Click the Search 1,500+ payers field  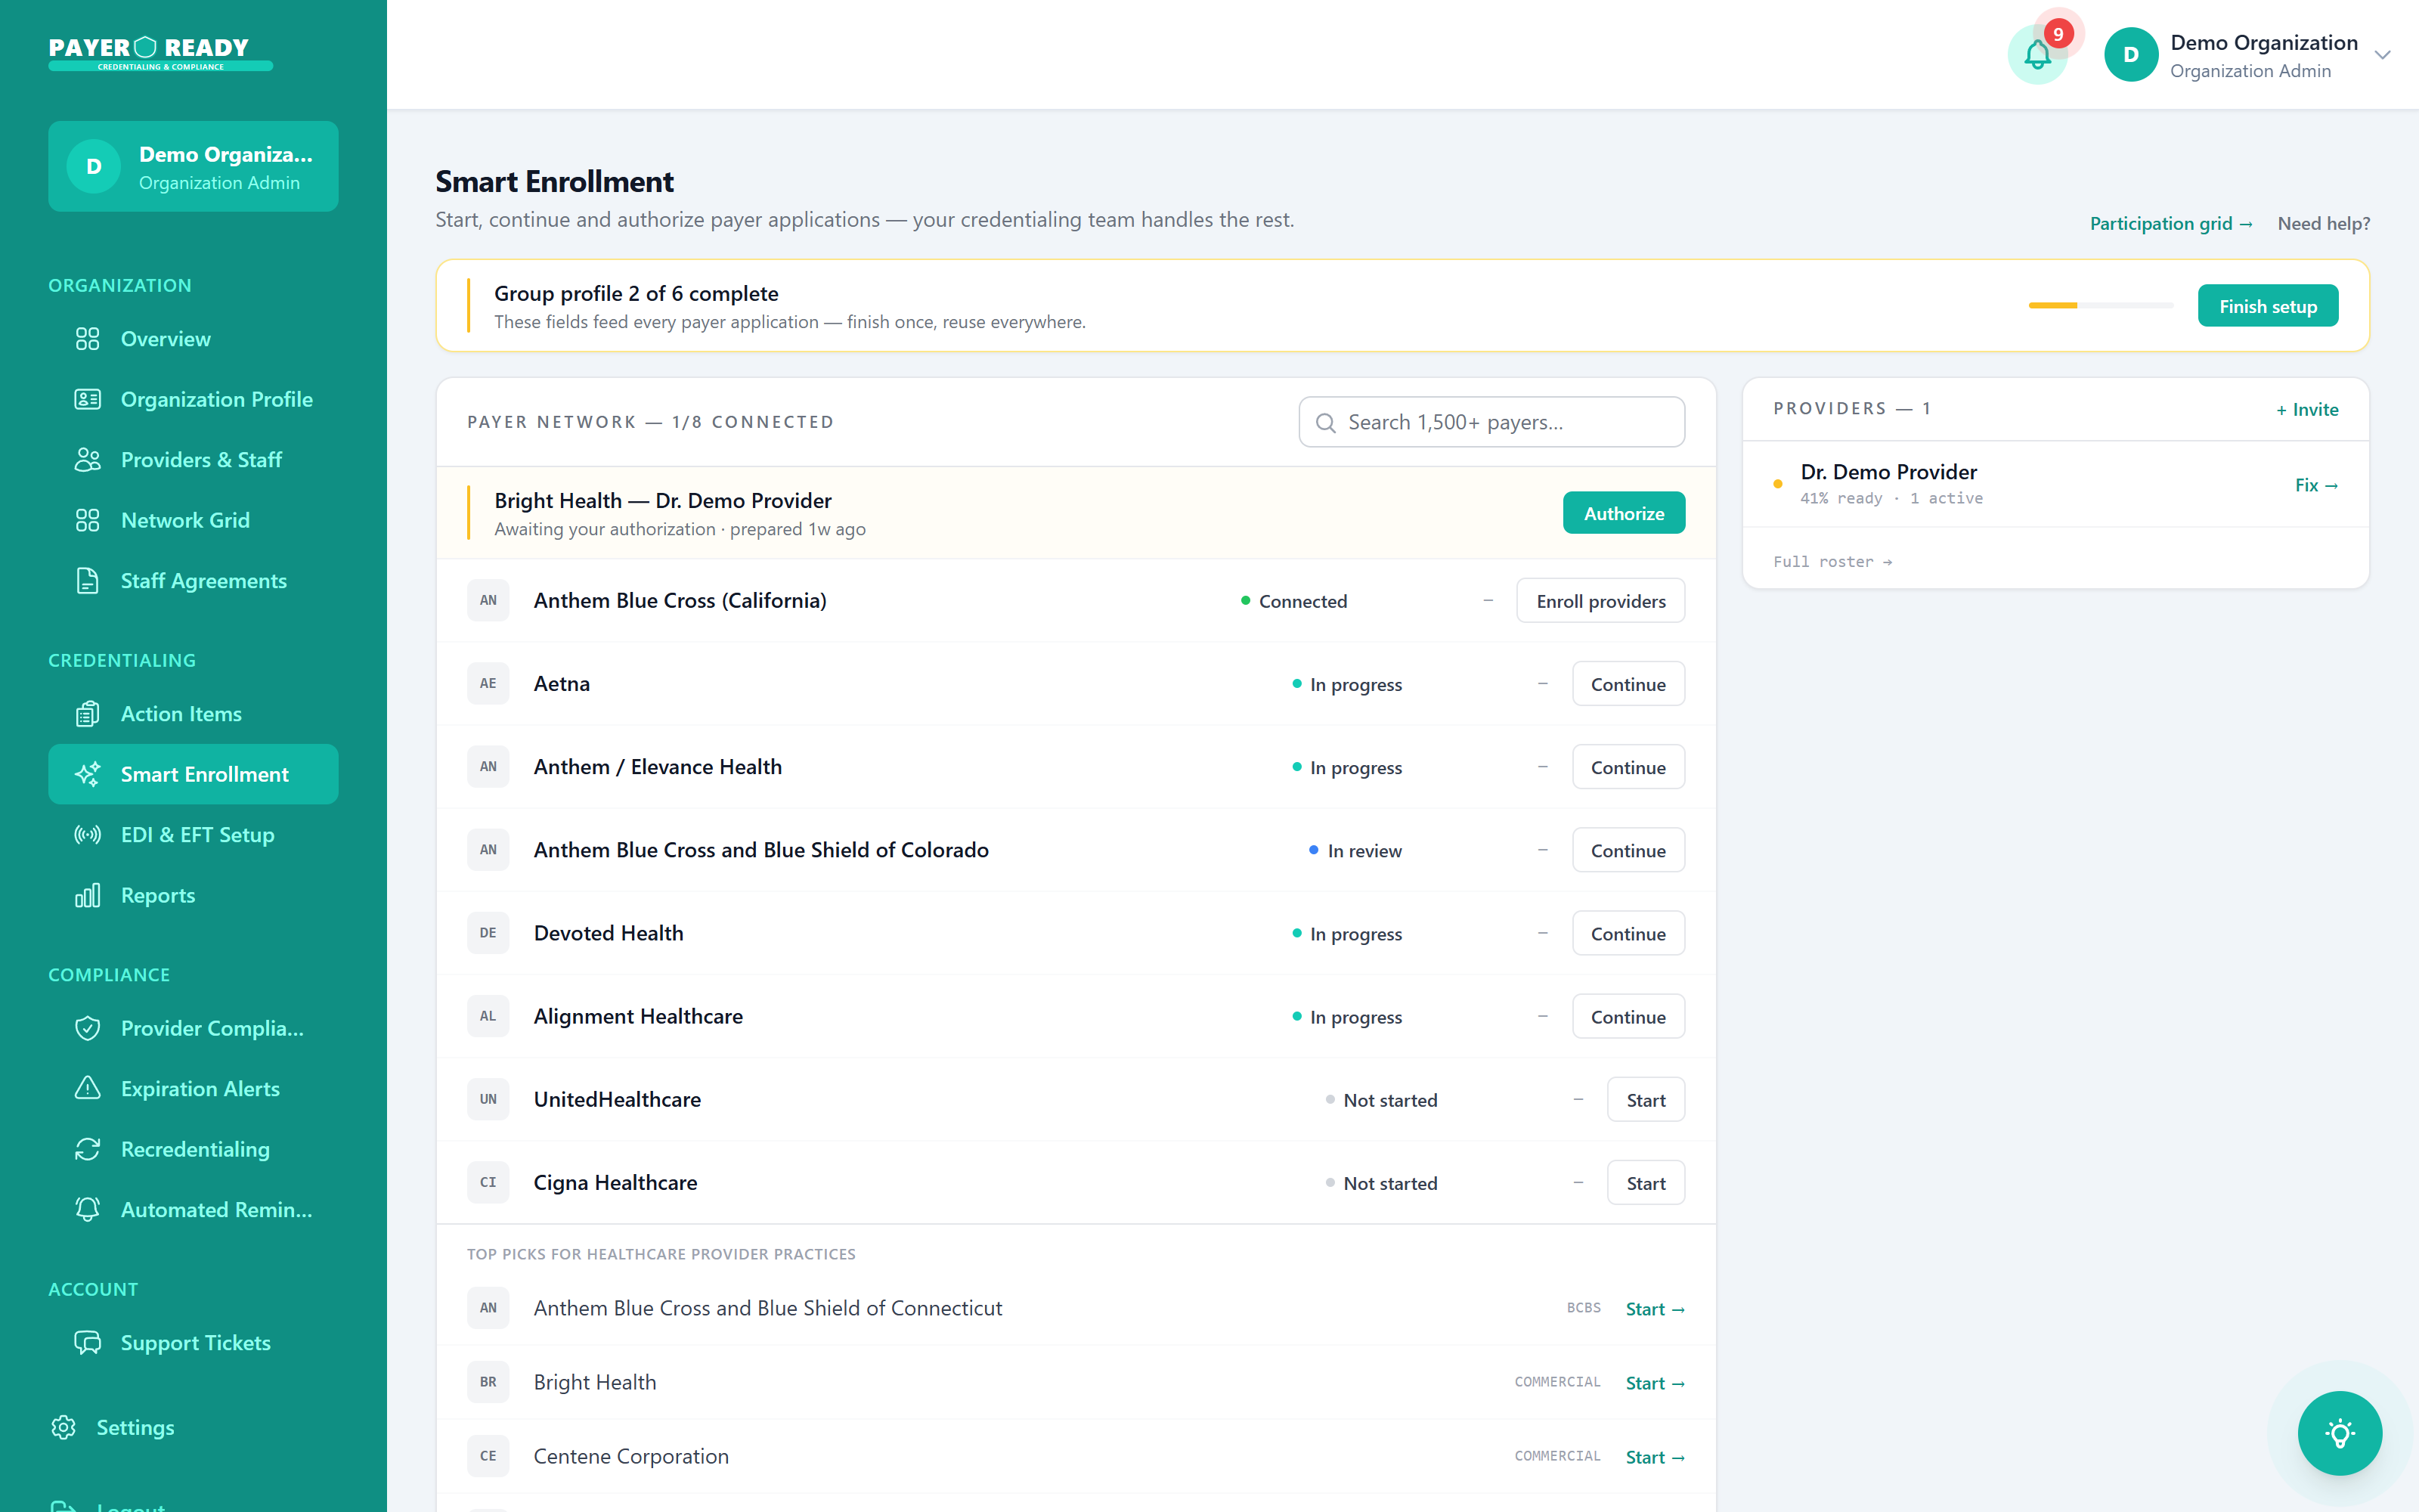(x=1491, y=422)
